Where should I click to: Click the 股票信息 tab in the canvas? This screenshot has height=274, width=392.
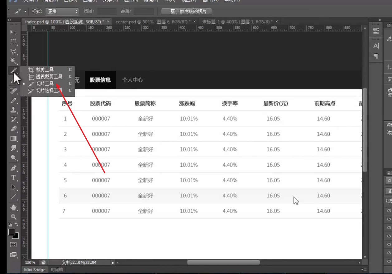pos(100,80)
